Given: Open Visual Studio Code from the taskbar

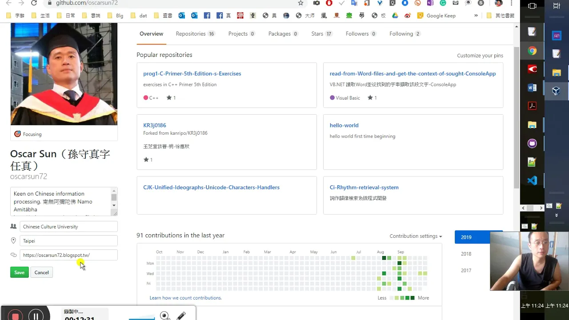Looking at the screenshot, I should tap(532, 180).
